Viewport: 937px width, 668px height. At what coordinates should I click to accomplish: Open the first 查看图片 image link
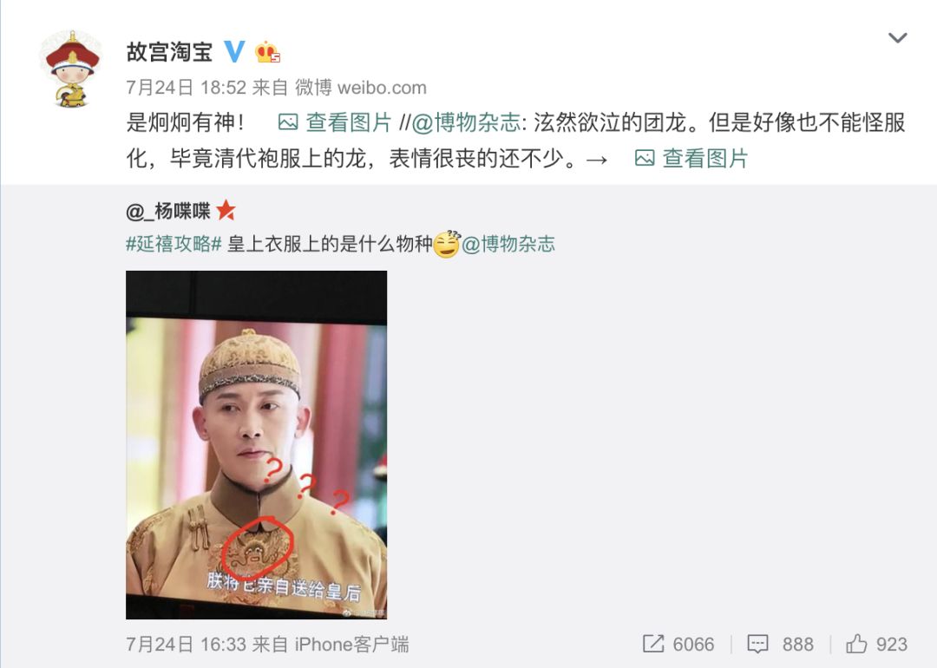click(349, 122)
